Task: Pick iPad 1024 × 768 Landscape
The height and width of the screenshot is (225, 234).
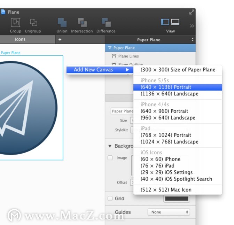Action: tap(178, 142)
